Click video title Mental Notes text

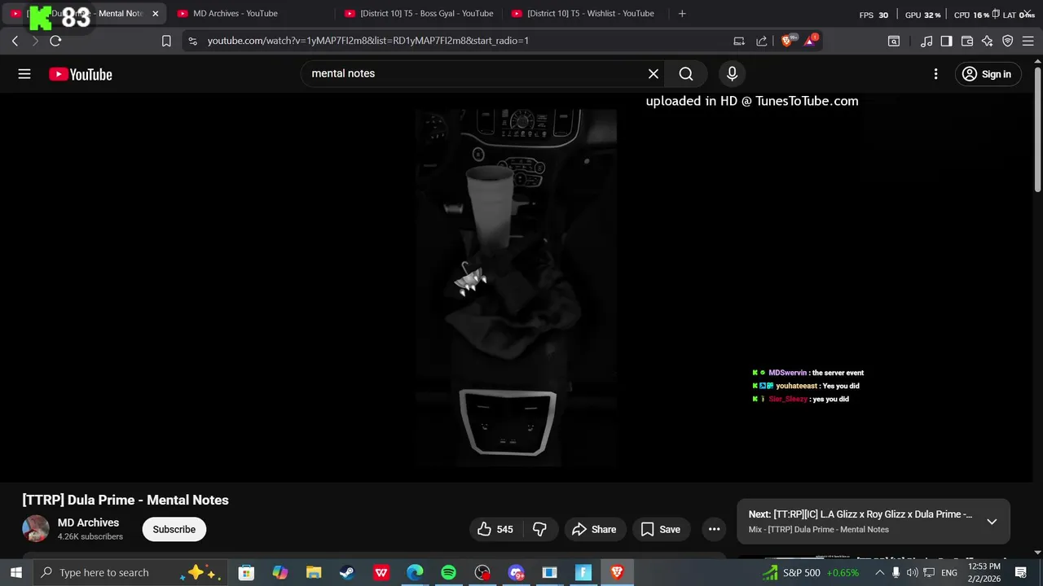click(x=125, y=501)
